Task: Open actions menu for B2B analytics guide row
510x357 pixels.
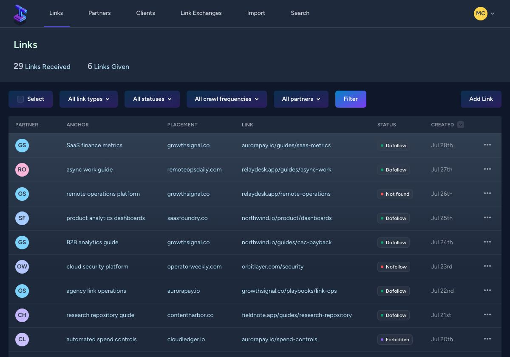Action: [487, 242]
